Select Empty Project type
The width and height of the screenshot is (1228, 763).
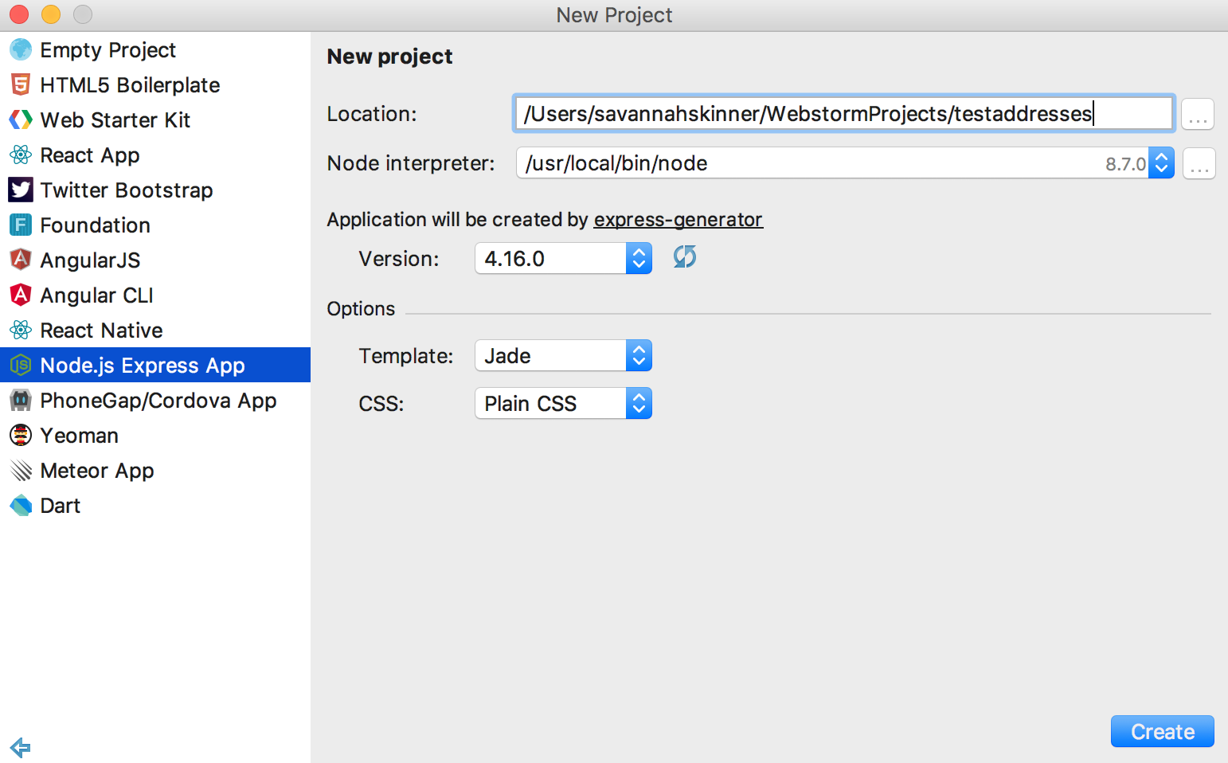155,50
